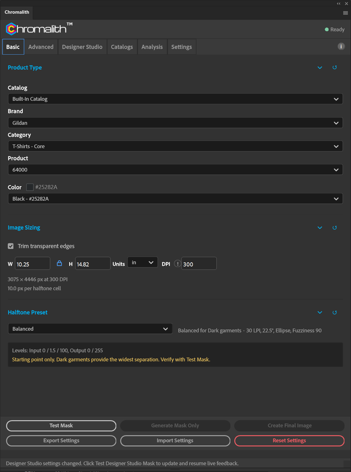The image size is (351, 472).
Task: Click Generate Mask Only button
Action: click(x=175, y=426)
